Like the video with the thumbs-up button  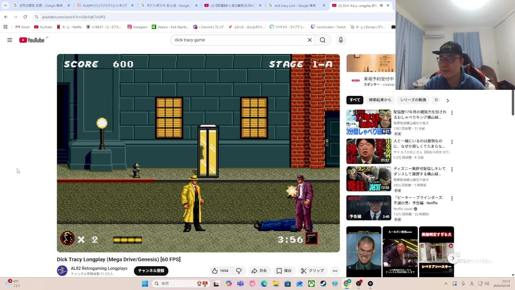(x=220, y=271)
